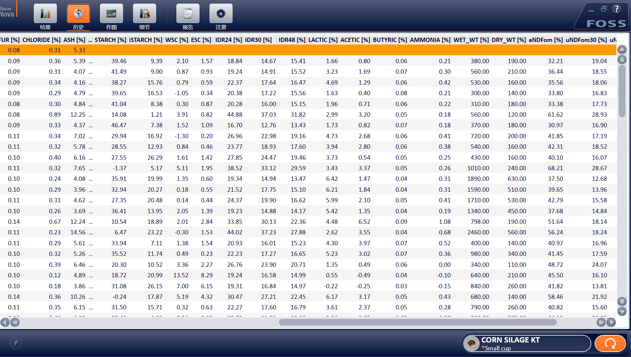Click the vertical scrollbar thumb
The image size is (631, 357).
pos(622,91)
